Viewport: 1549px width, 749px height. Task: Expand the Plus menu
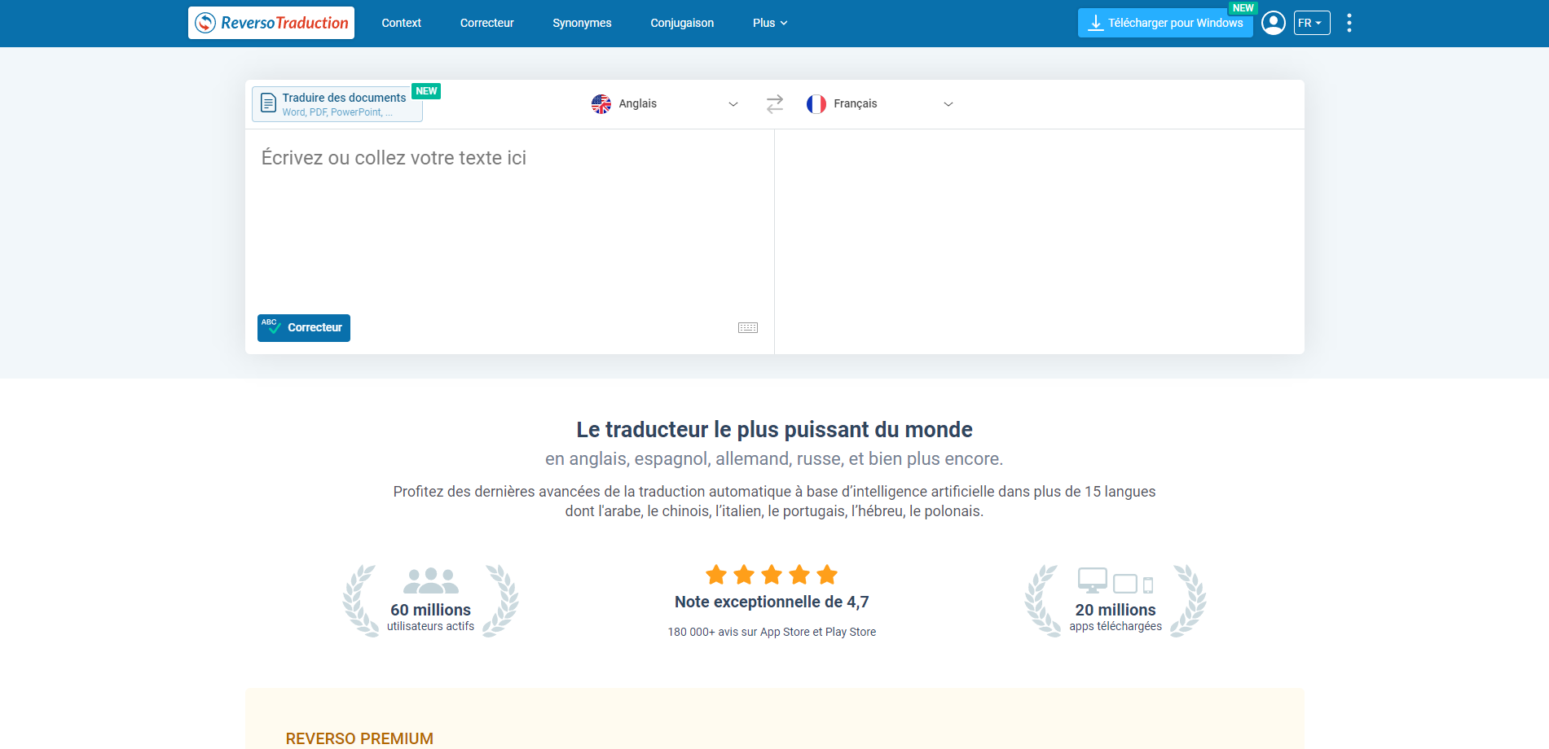(x=770, y=23)
